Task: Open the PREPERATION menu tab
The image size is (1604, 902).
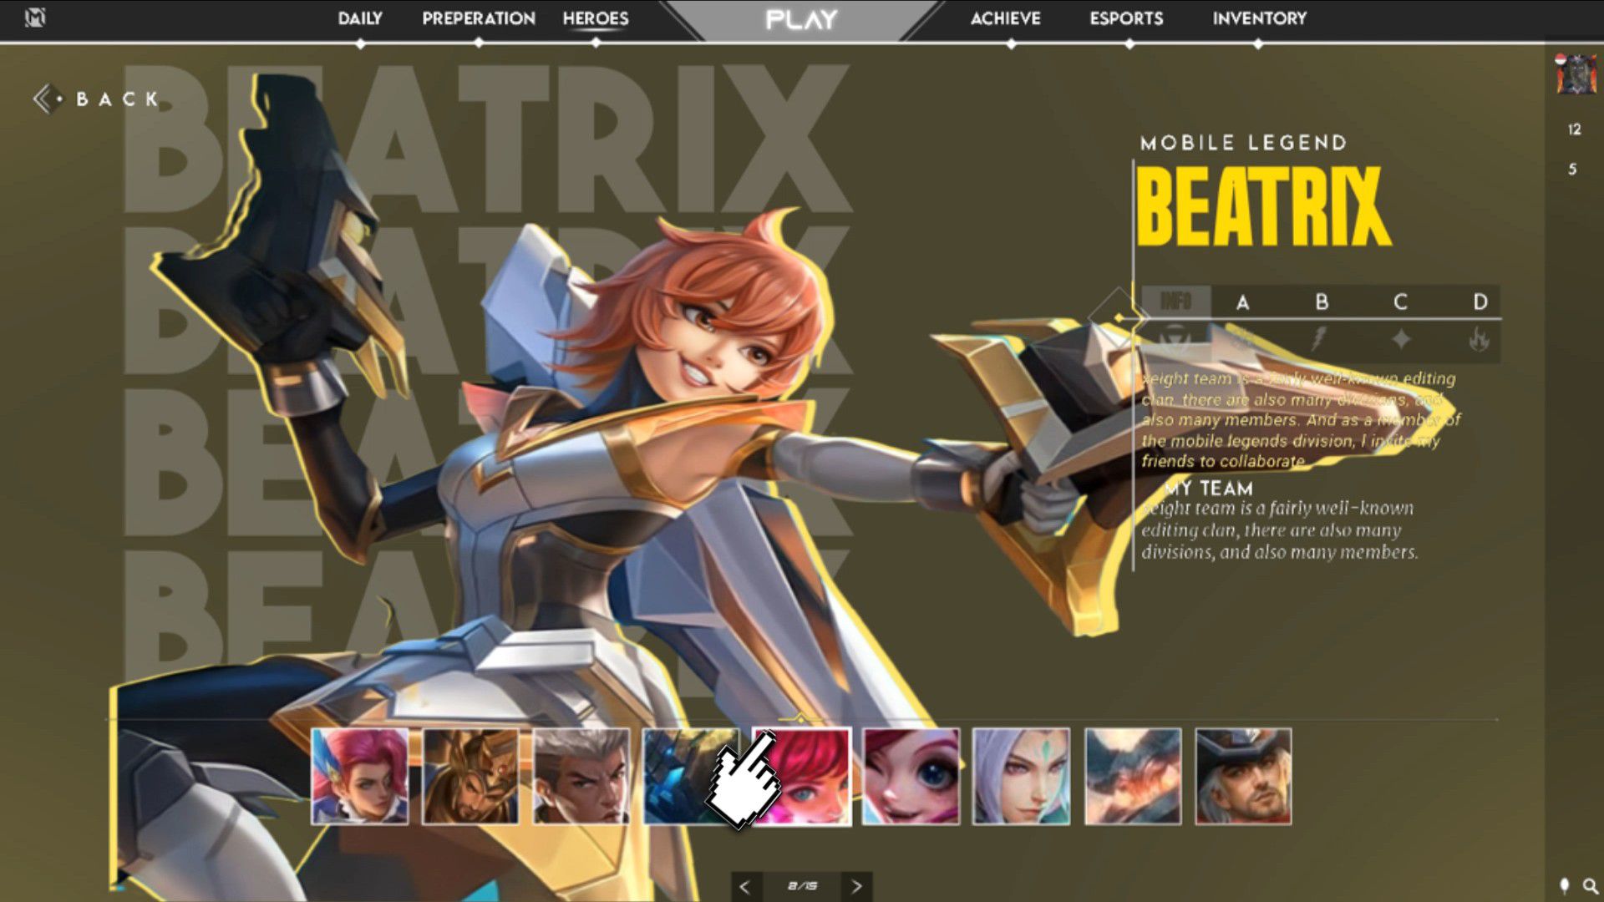Action: [479, 18]
